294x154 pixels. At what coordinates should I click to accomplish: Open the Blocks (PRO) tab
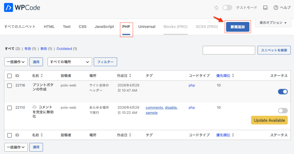tap(175, 27)
